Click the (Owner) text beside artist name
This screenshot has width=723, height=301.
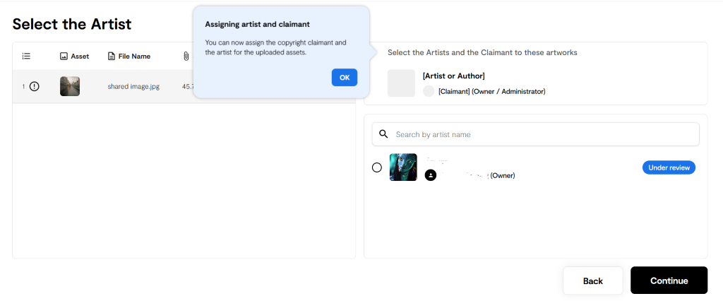[x=503, y=175]
